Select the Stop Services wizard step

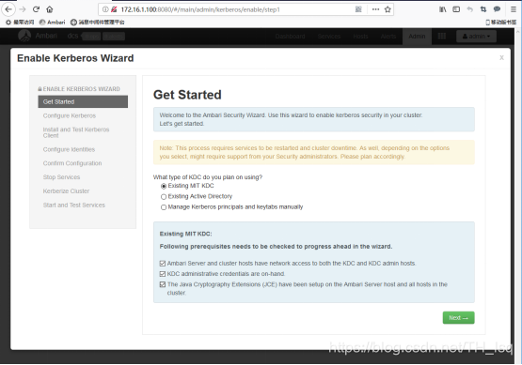[x=61, y=177]
